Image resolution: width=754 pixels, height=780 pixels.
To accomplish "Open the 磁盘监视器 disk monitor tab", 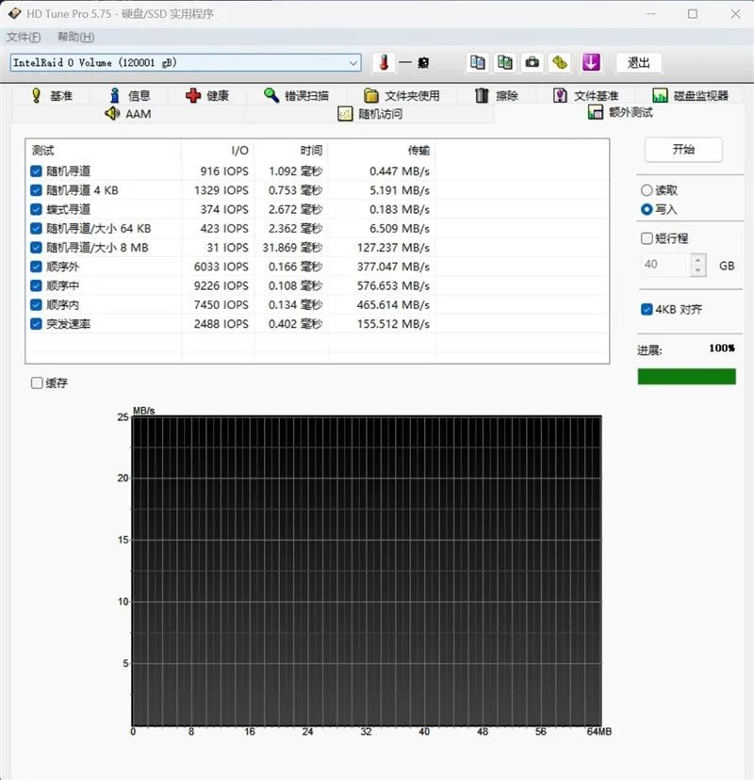I will pyautogui.click(x=691, y=95).
